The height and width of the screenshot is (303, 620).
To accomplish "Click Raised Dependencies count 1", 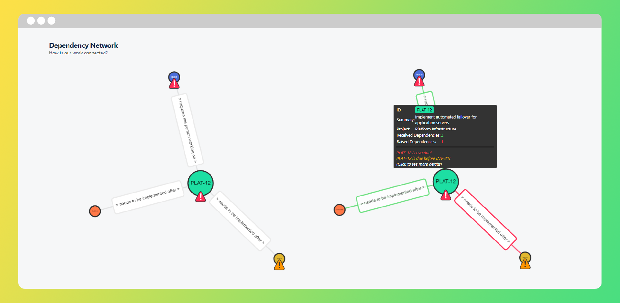I will 442,142.
